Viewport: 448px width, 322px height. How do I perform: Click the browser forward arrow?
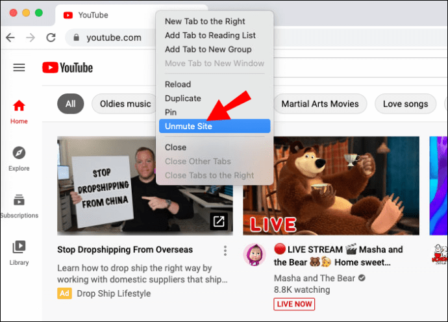31,38
